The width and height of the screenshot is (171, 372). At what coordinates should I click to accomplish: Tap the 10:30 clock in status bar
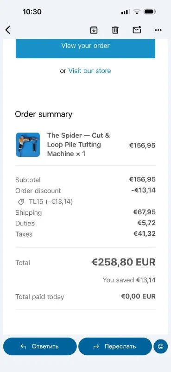[32, 12]
